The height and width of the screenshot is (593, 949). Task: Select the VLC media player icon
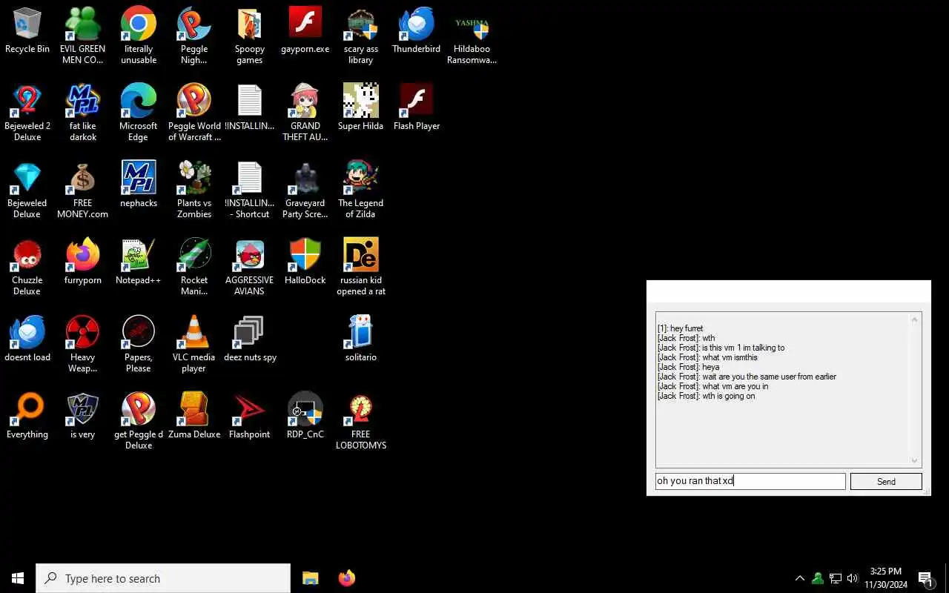194,332
